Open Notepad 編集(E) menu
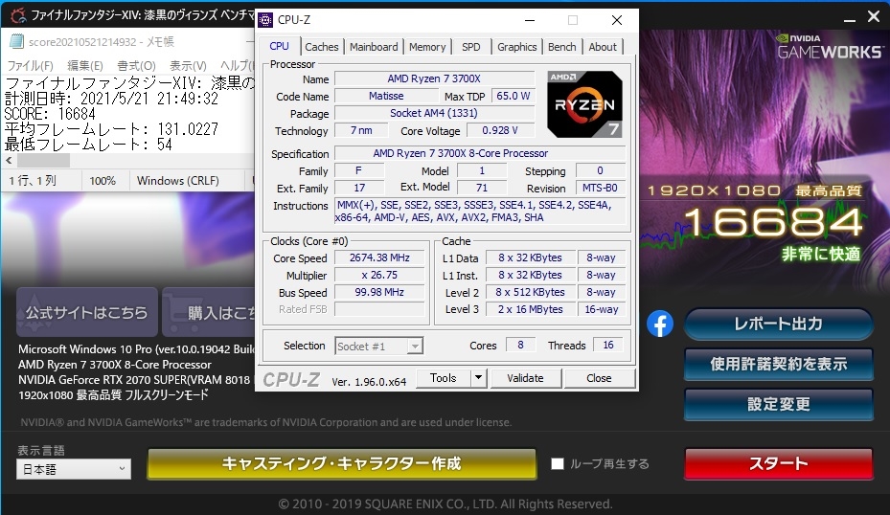The height and width of the screenshot is (515, 890). click(x=85, y=66)
